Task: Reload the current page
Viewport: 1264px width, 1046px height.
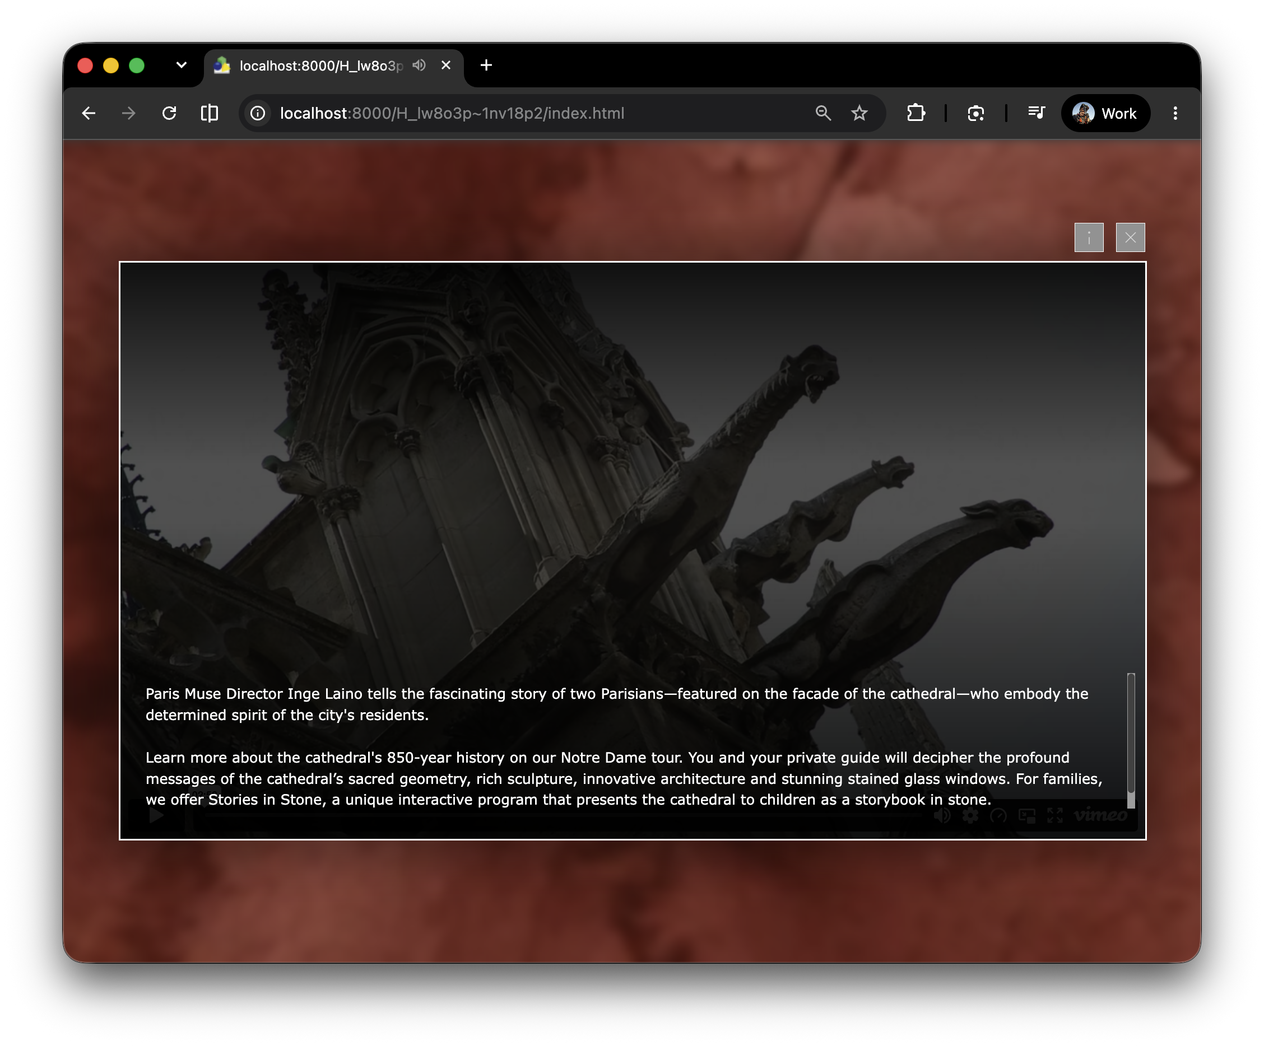Action: point(169,113)
